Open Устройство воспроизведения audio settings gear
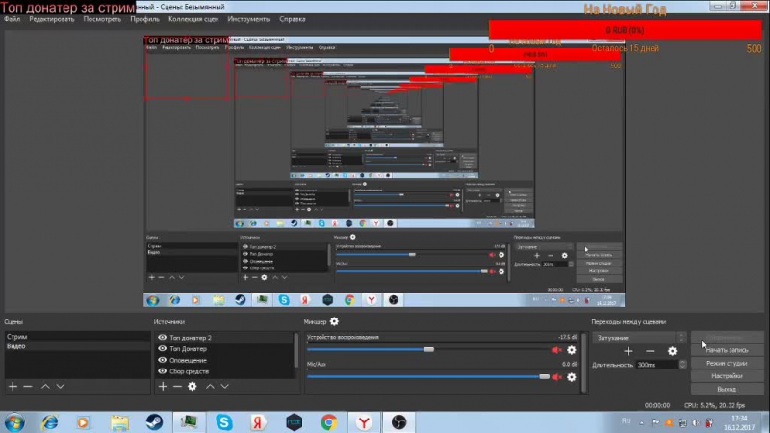Screen dimensions: 770x433 coord(571,350)
